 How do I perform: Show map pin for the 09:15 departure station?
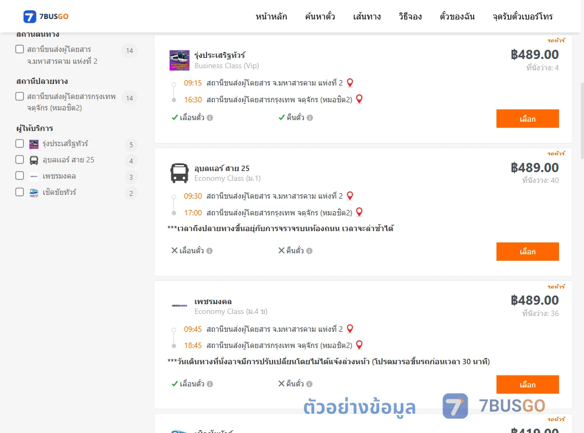350,82
